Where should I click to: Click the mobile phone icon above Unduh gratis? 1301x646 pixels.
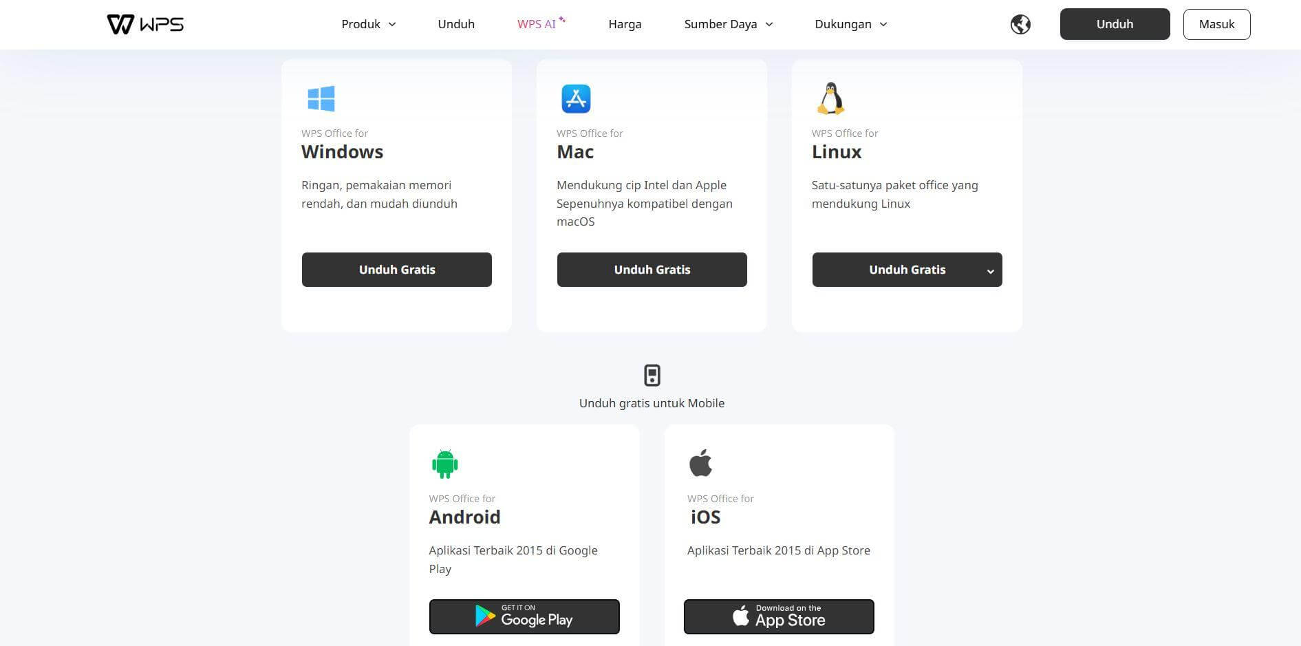[652, 375]
